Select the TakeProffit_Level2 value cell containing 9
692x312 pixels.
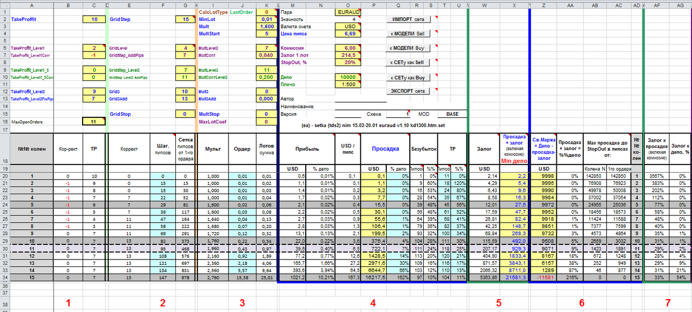pos(94,92)
